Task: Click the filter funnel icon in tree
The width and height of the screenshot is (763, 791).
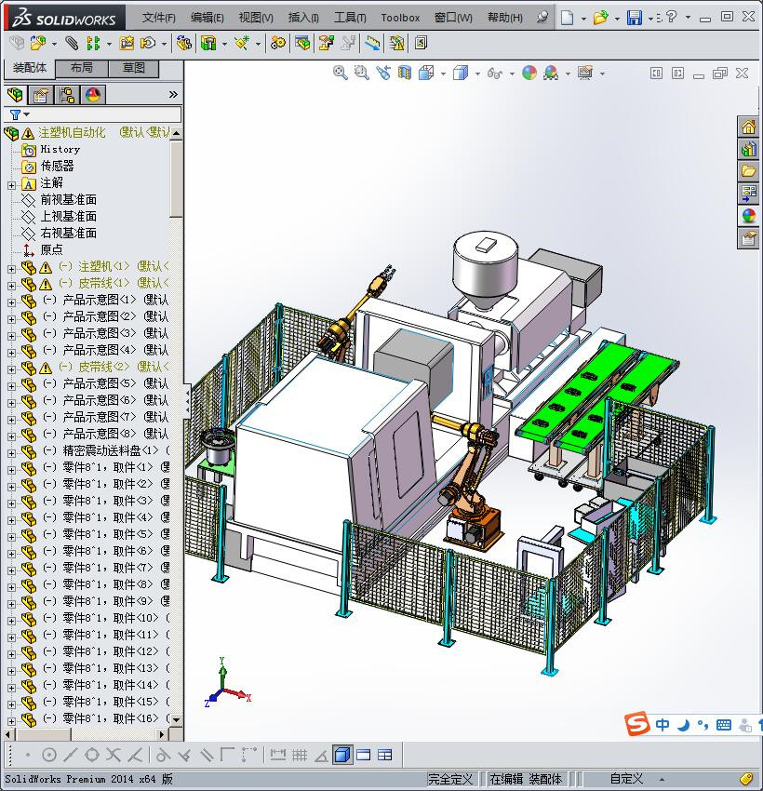Action: click(16, 114)
